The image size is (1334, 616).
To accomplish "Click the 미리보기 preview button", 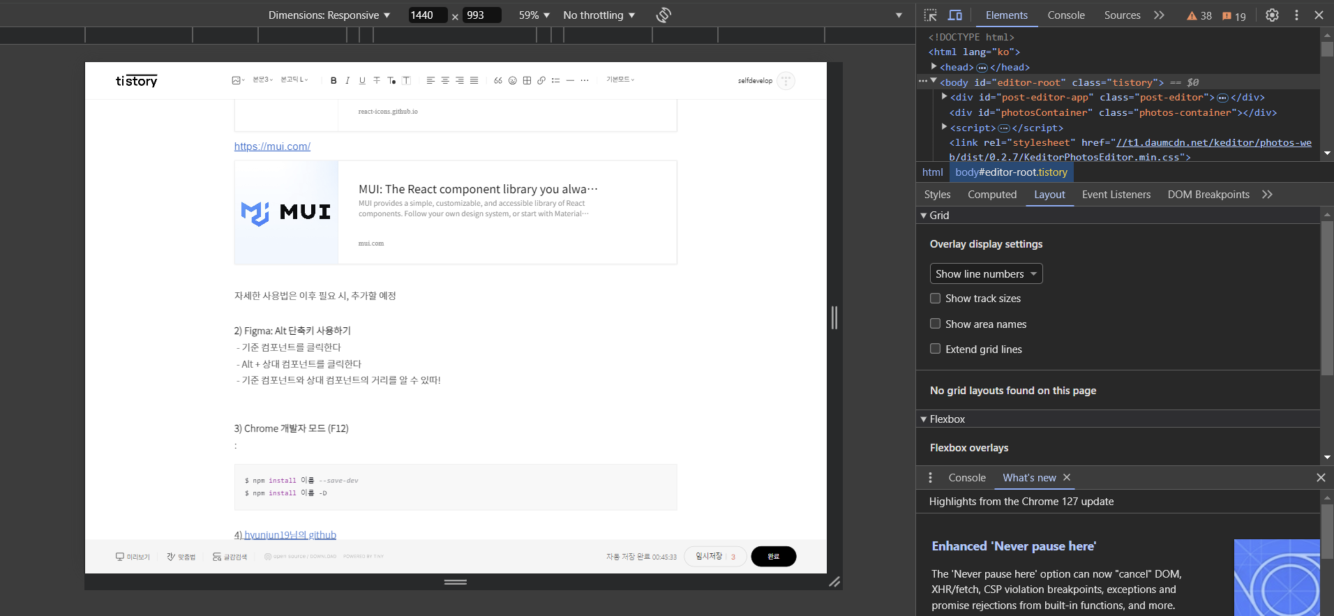I will coord(133,557).
